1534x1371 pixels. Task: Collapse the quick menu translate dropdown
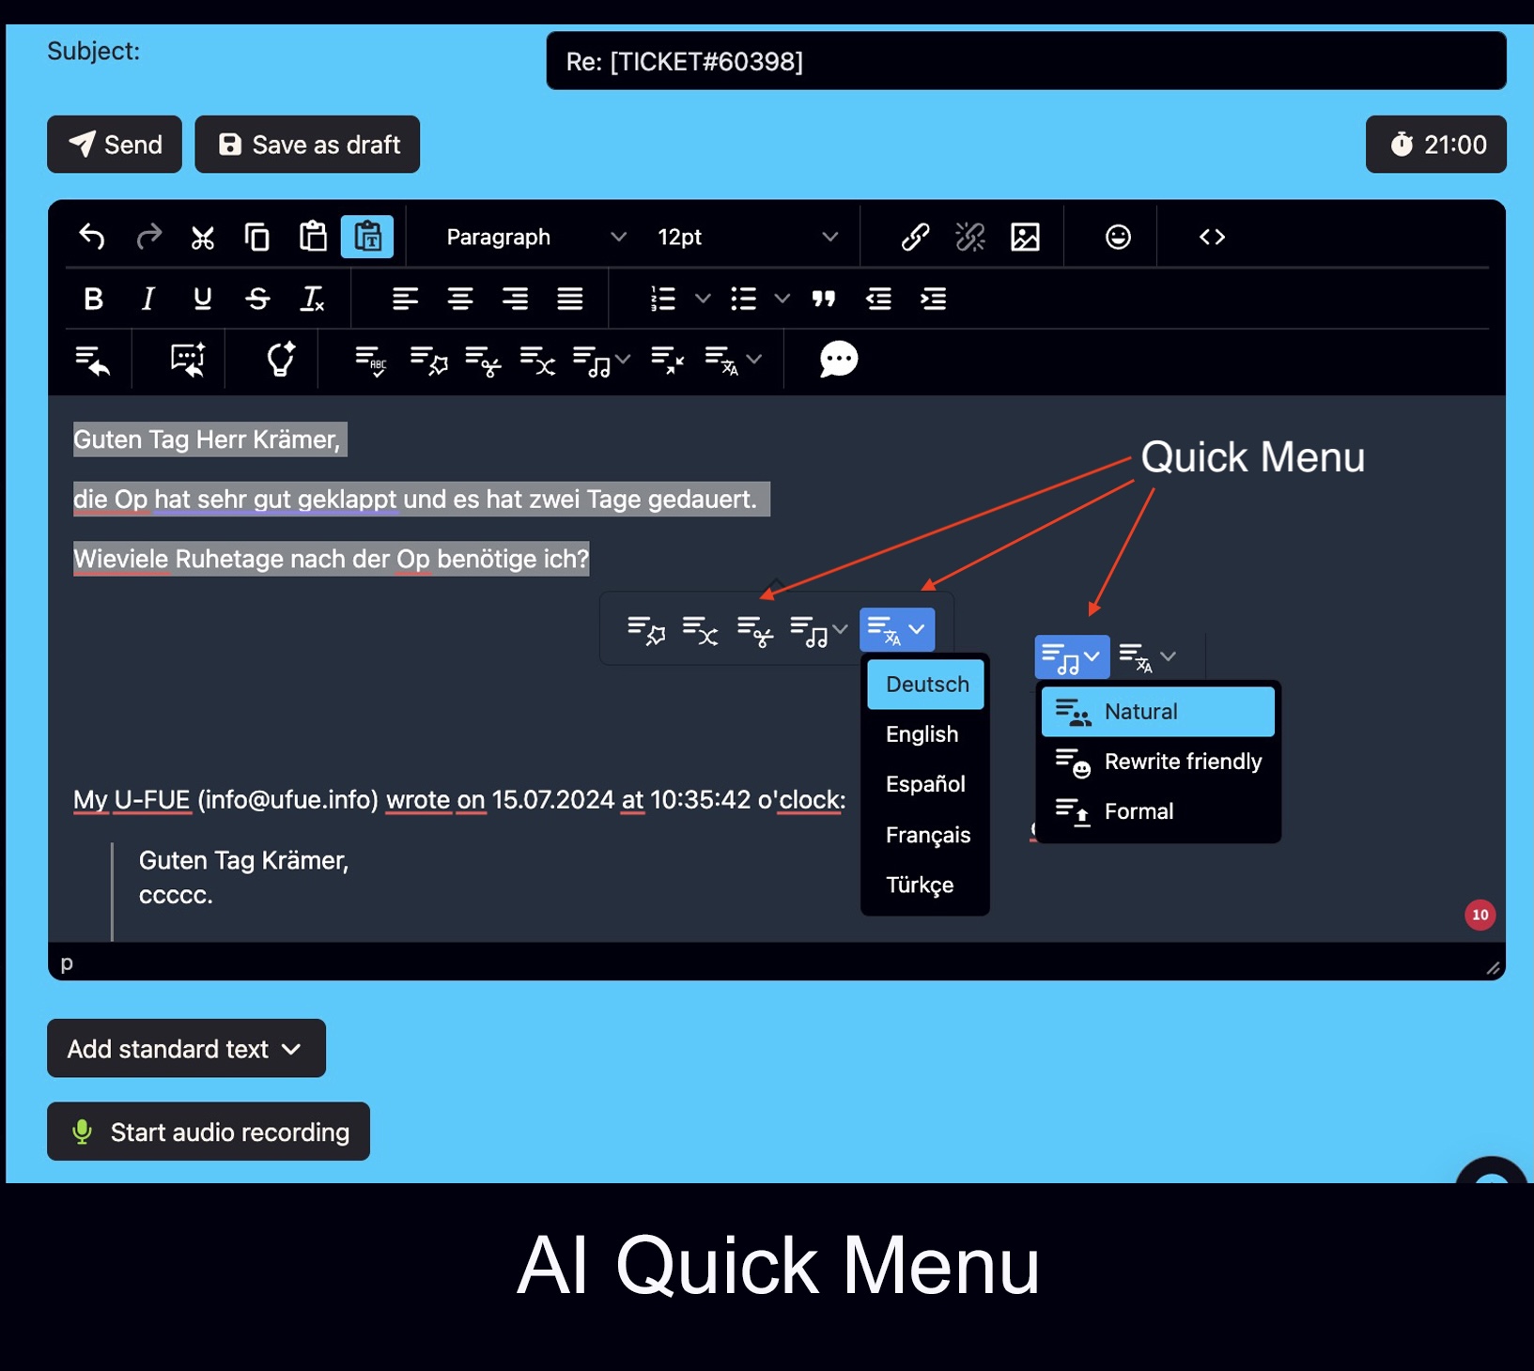pyautogui.click(x=897, y=629)
